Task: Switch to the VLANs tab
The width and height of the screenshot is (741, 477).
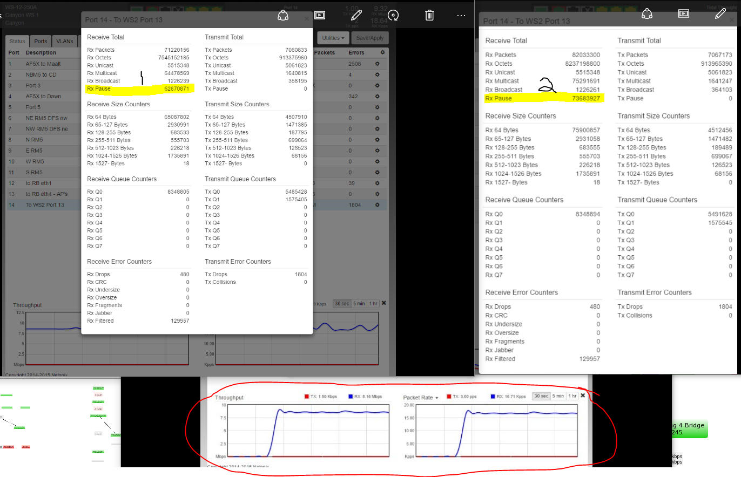Action: point(65,42)
